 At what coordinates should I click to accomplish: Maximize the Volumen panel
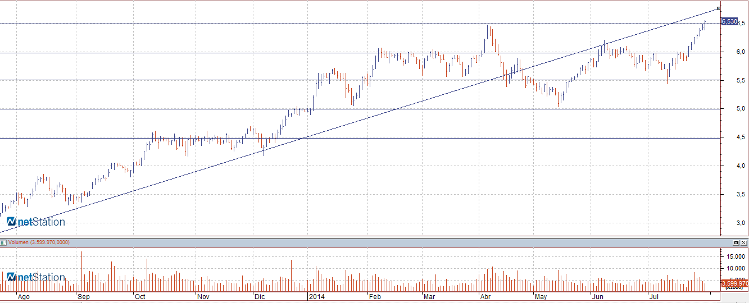[736, 242]
